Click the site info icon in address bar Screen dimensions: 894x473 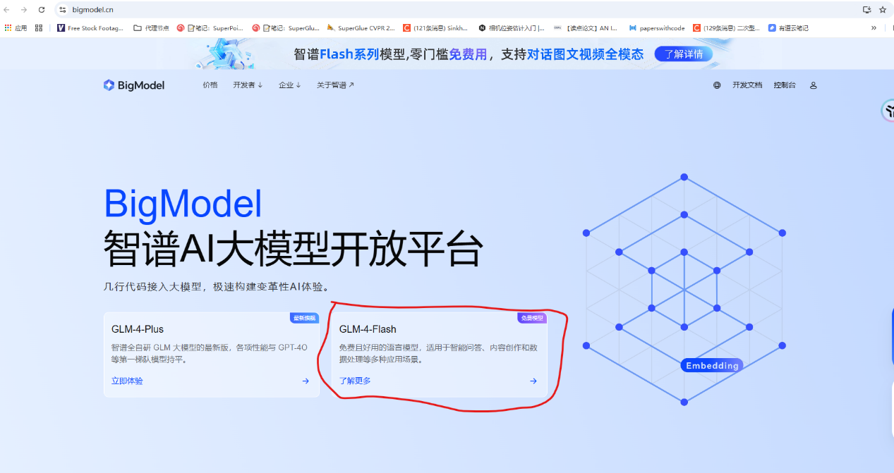point(63,10)
